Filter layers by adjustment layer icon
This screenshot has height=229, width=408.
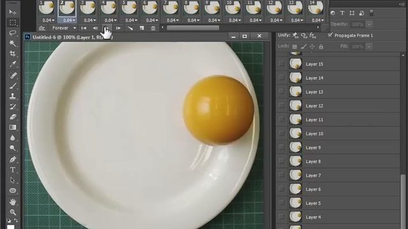pos(333,13)
